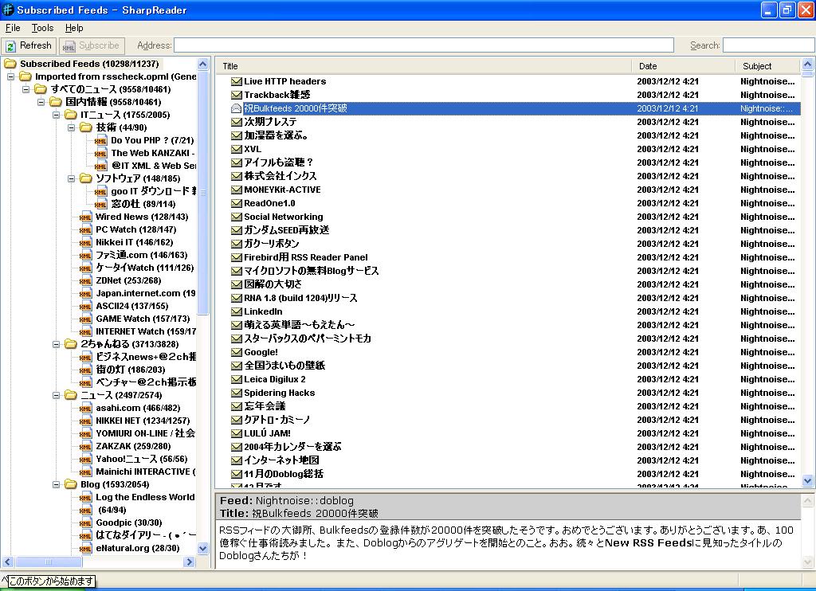Viewport: 816px width, 591px height.
Task: Open the LULÚ JAM! item
Action: coord(268,433)
